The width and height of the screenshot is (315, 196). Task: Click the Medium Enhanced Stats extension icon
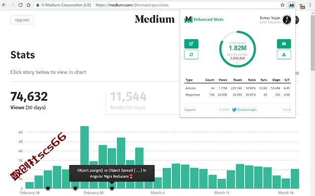coord(291,5)
